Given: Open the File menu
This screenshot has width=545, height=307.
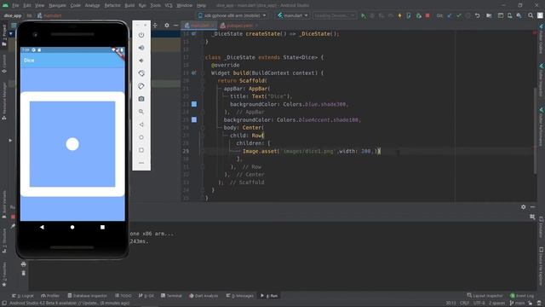Looking at the screenshot, I should click(15, 5).
